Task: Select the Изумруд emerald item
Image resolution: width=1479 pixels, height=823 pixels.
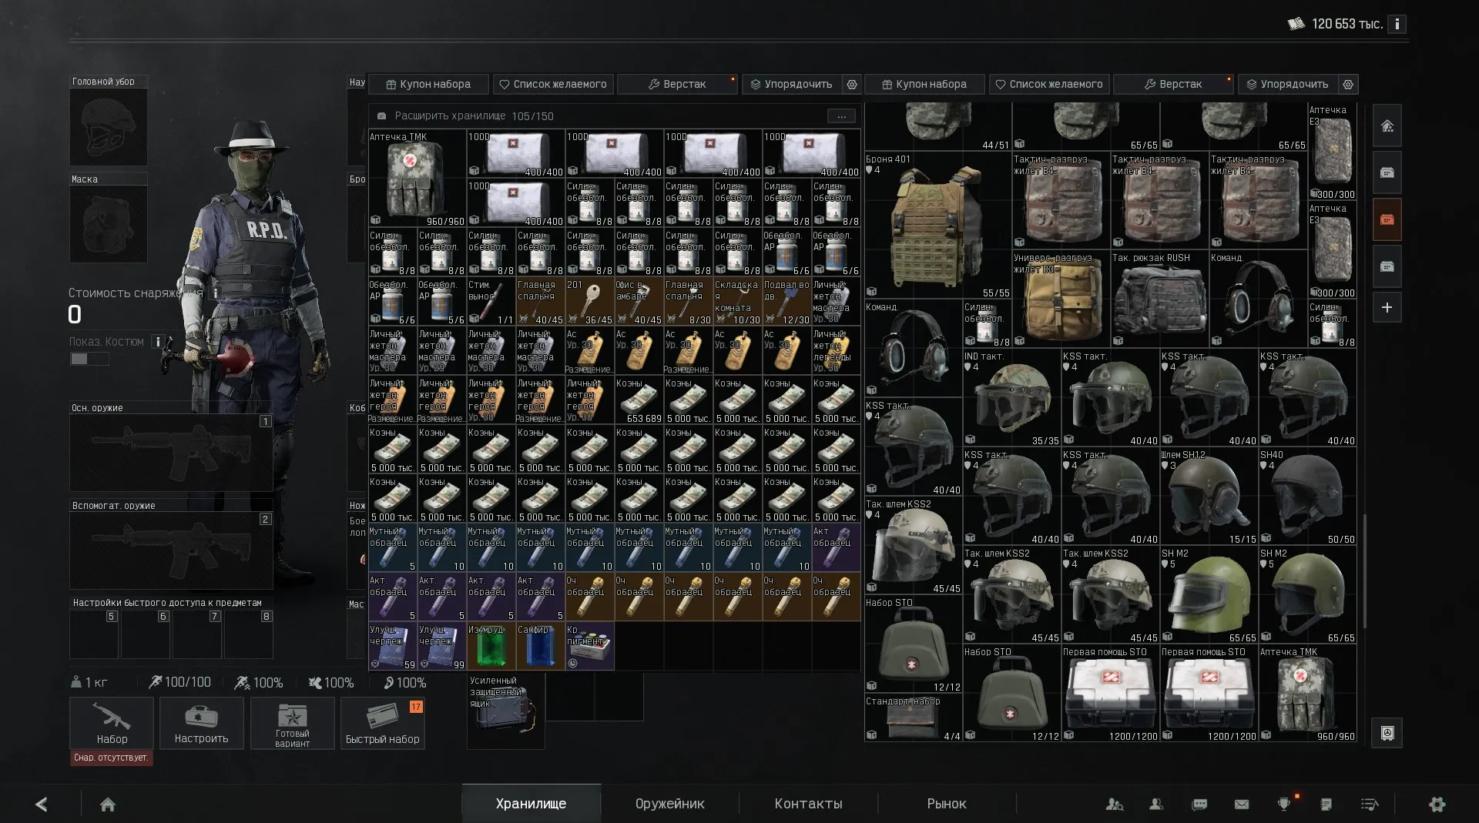Action: [x=491, y=646]
